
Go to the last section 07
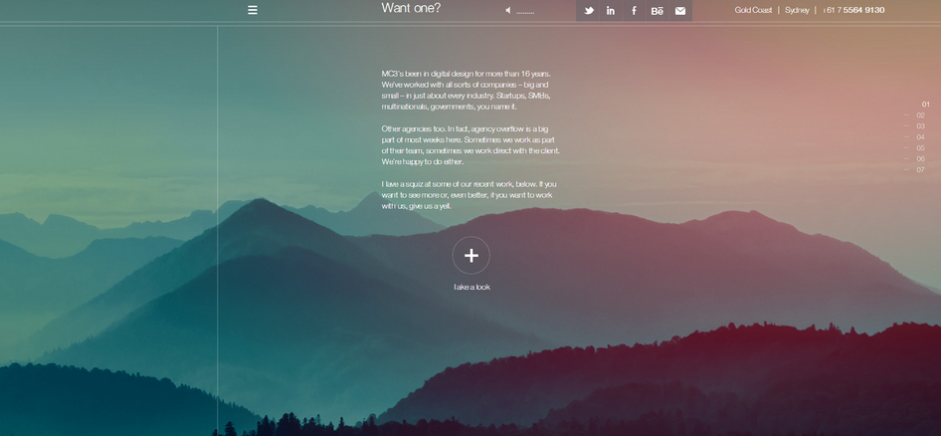coord(920,170)
